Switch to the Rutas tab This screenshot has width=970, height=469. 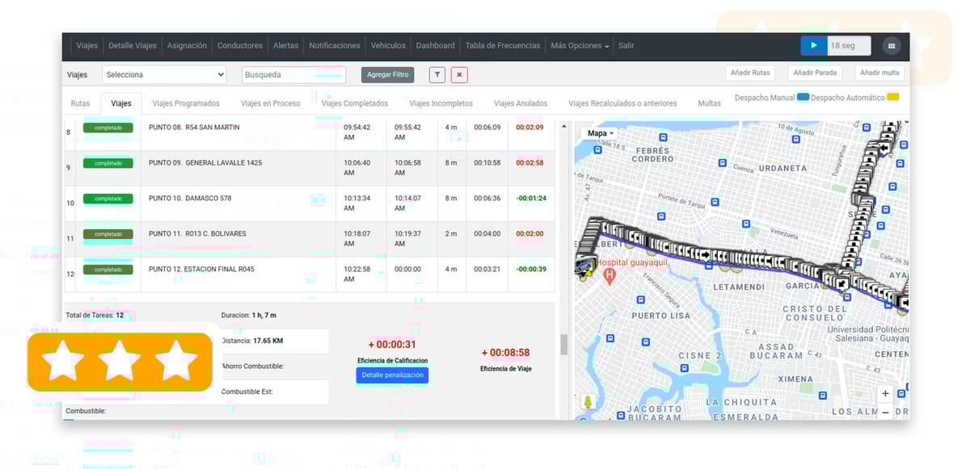tap(80, 103)
